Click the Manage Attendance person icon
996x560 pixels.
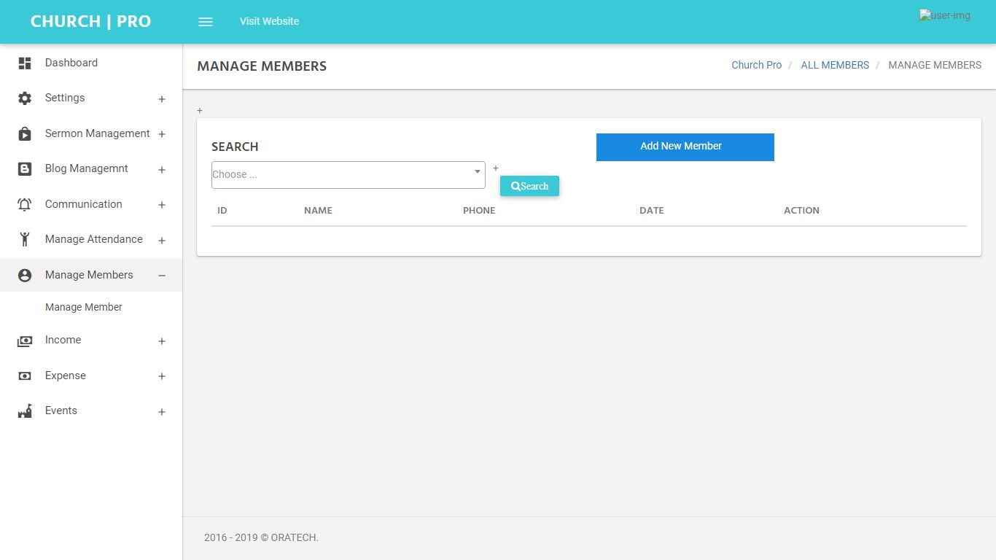click(x=25, y=240)
